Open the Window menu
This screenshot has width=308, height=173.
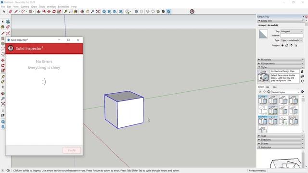click(x=51, y=7)
